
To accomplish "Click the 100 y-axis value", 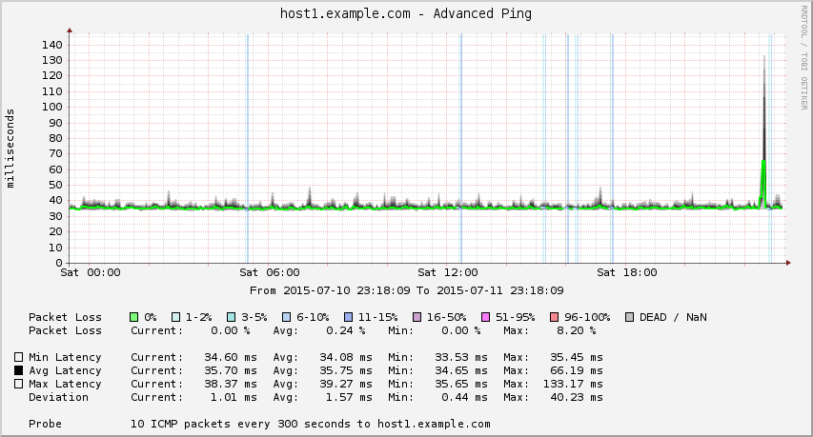I will [51, 108].
